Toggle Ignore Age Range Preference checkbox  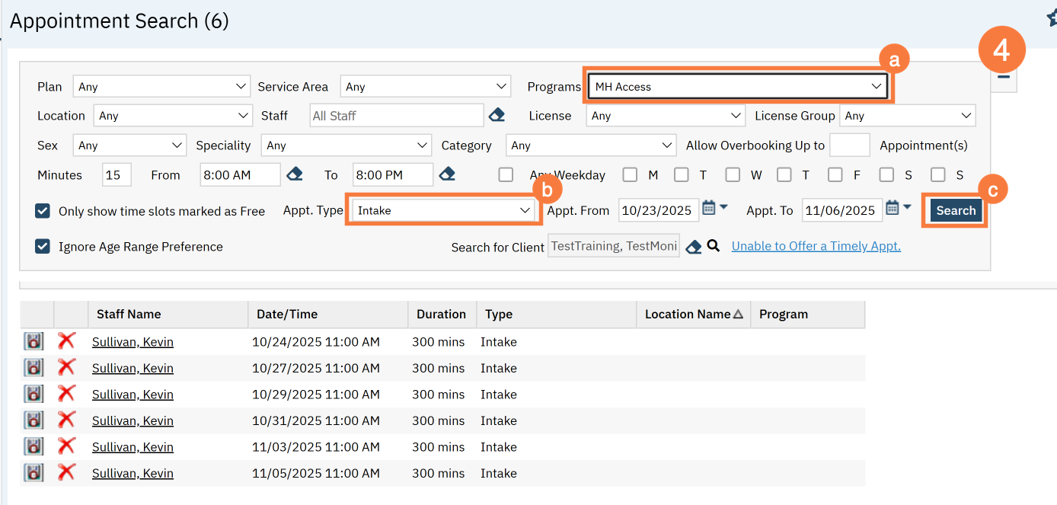[x=43, y=247]
